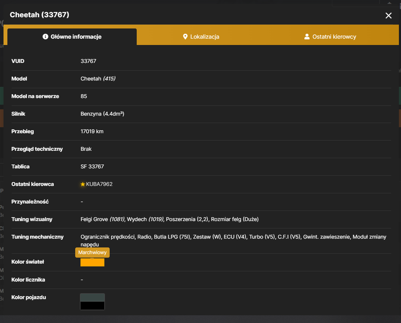401x323 pixels.
Task: Click the Przegląd techniczny value Brak
Action: click(86, 149)
